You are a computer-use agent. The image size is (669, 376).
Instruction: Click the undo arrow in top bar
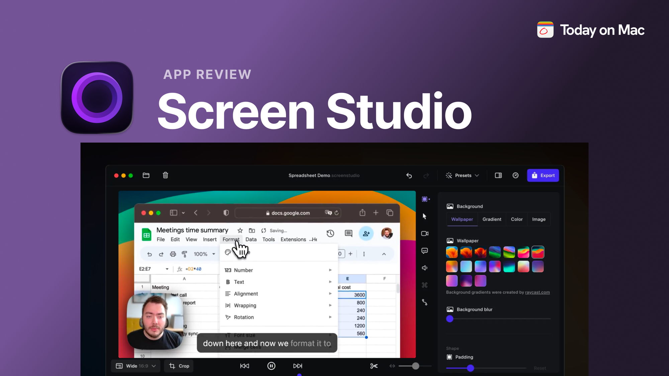point(409,175)
